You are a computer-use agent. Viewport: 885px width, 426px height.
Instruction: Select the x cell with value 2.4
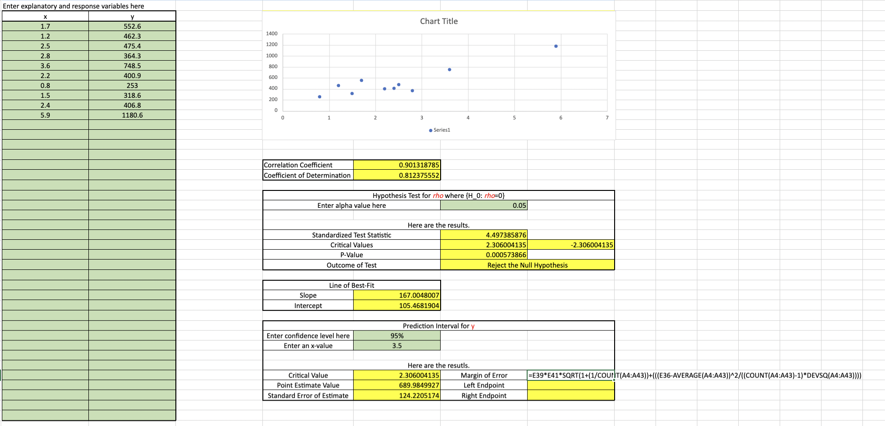(45, 105)
